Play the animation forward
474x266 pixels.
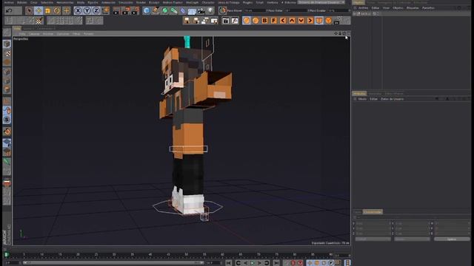coord(252,263)
